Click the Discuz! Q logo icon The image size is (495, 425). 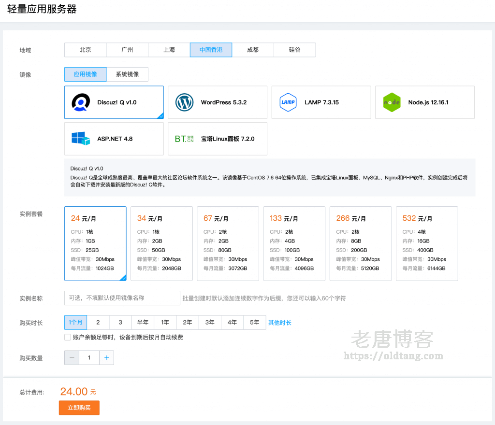click(81, 102)
